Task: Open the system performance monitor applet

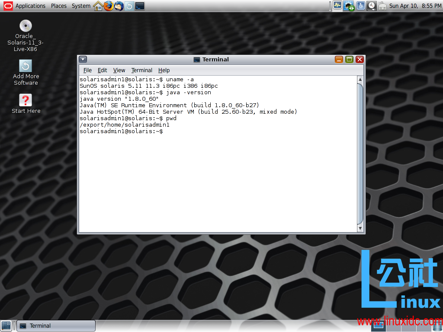Action: pyautogui.click(x=337, y=5)
